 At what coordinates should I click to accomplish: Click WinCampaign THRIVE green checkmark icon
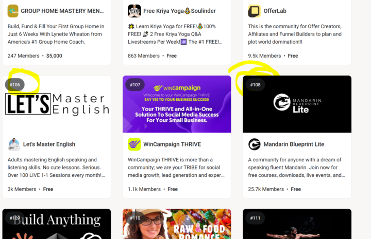pos(134,144)
